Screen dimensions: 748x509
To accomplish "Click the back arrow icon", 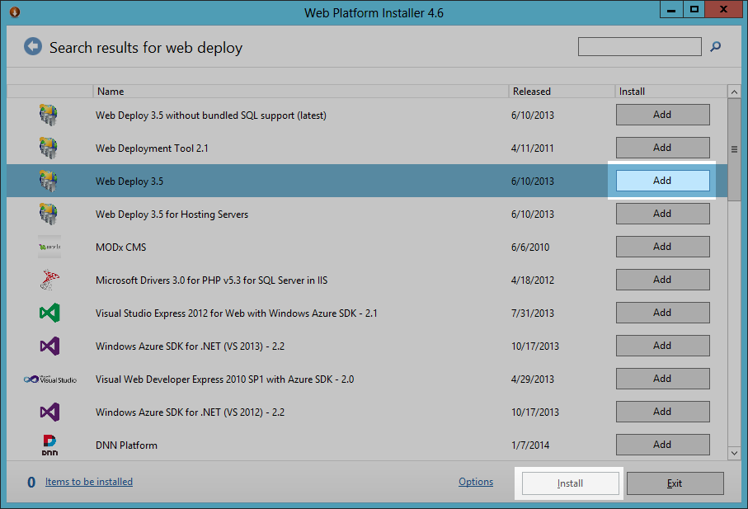I will click(x=33, y=47).
